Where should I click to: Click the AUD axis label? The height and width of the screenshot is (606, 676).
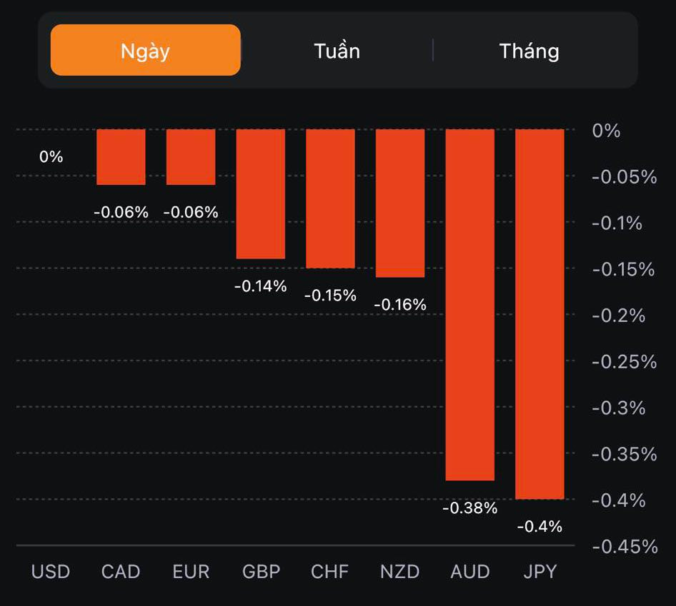[x=469, y=572]
